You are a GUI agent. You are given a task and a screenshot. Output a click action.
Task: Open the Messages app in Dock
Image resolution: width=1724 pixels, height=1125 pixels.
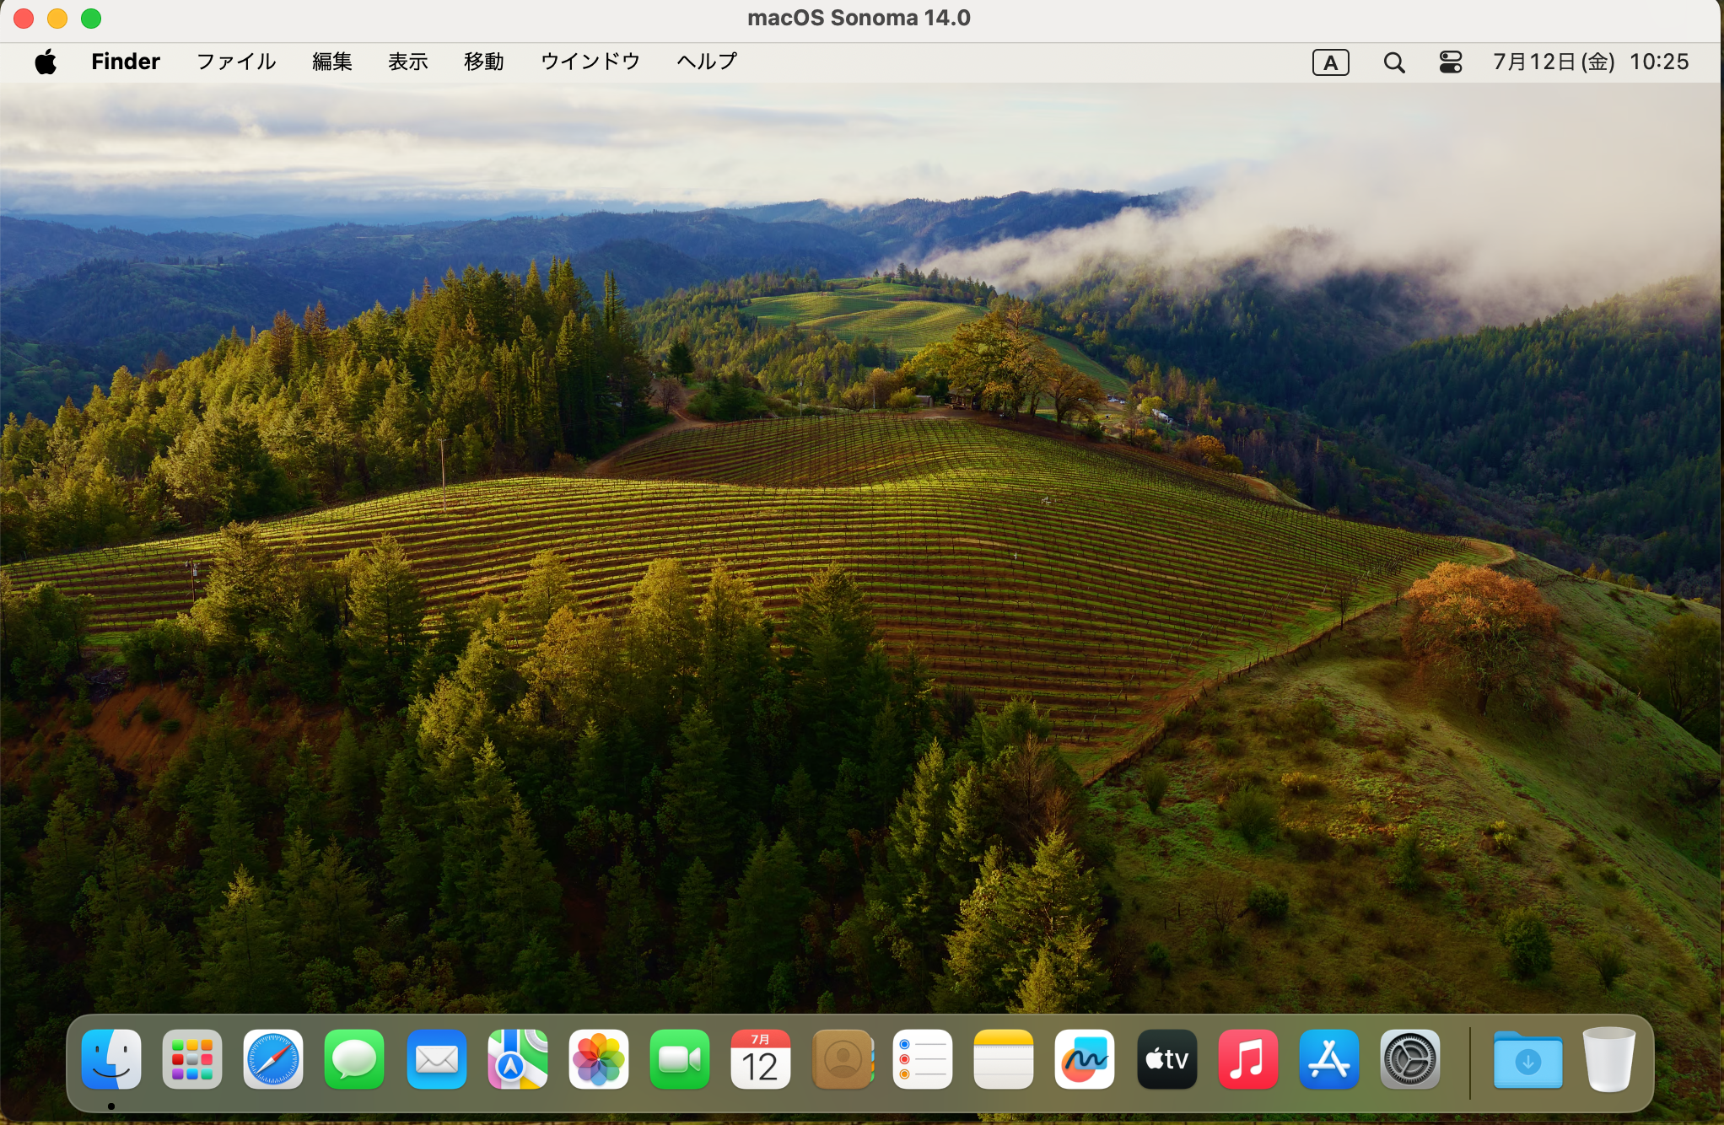pyautogui.click(x=354, y=1059)
